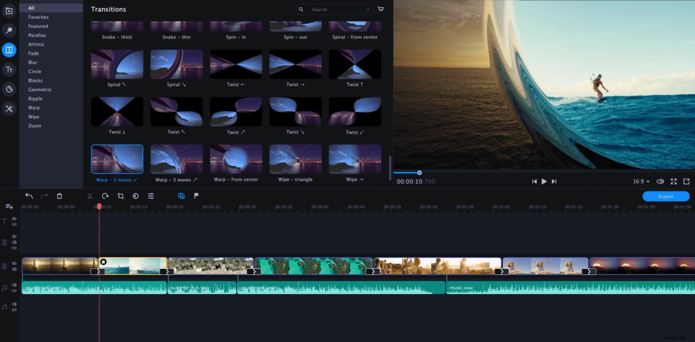
Task: Open the crop tool
Action: pos(121,196)
